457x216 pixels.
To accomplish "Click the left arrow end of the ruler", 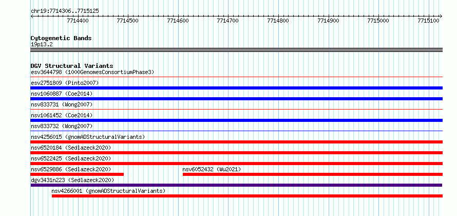I will tap(32, 16).
